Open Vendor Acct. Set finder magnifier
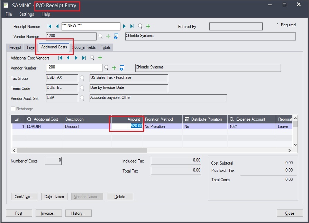Viewport: 309px width, 223px height. [x=82, y=98]
